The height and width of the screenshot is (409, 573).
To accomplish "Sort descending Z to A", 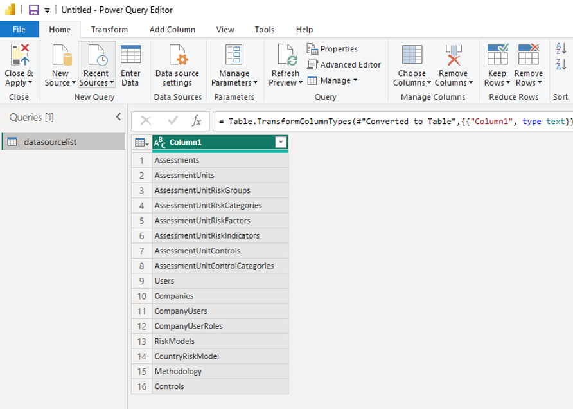I will pos(561,64).
